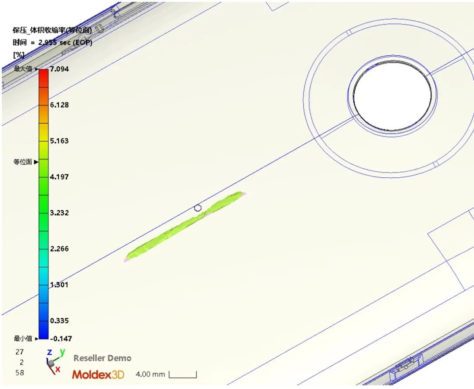The image size is (474, 389).
Task: Click the large circular hole in the part
Action: coord(392,96)
